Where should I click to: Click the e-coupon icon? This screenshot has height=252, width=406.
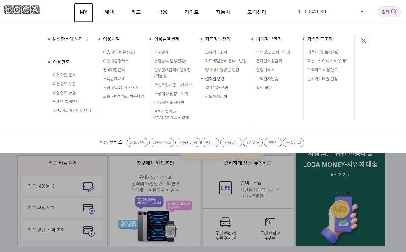coord(270,222)
